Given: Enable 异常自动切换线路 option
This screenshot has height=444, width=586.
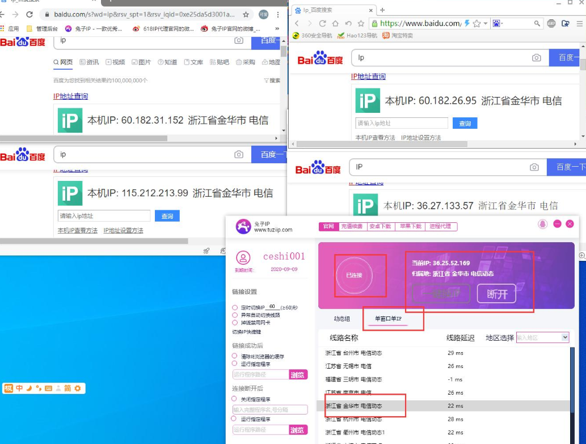Looking at the screenshot, I should tap(235, 315).
